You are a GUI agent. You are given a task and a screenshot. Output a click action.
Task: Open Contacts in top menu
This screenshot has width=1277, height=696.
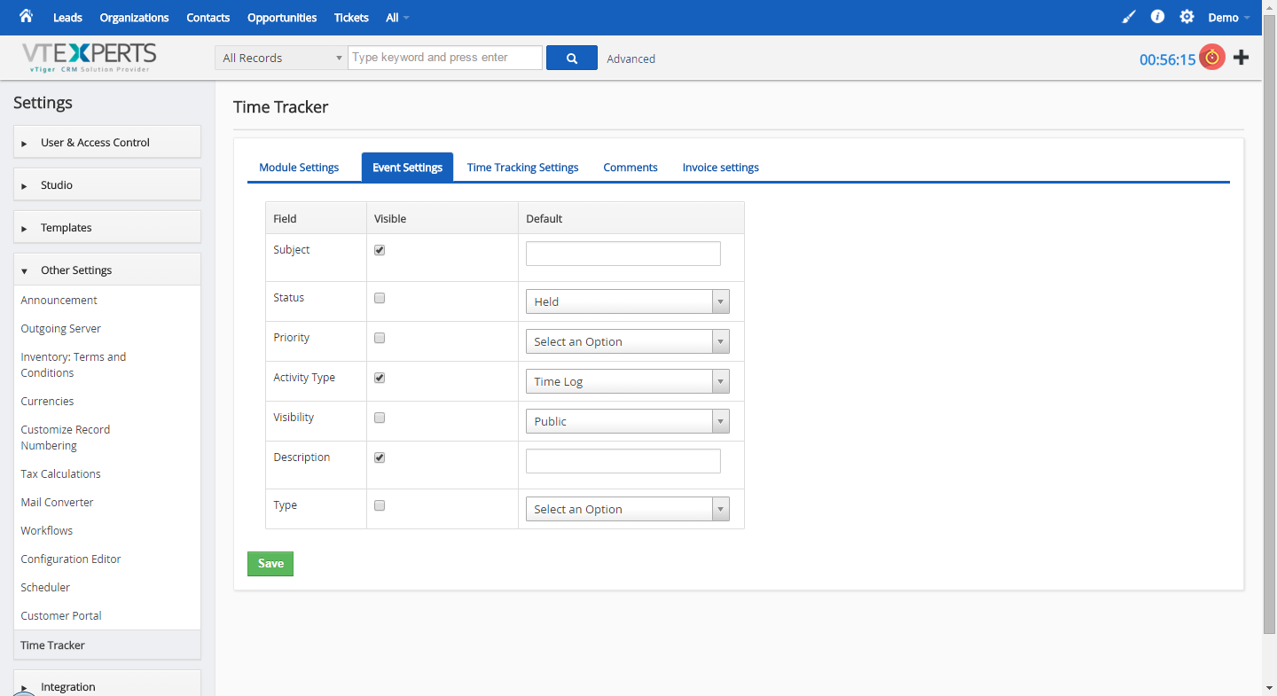[x=208, y=18]
